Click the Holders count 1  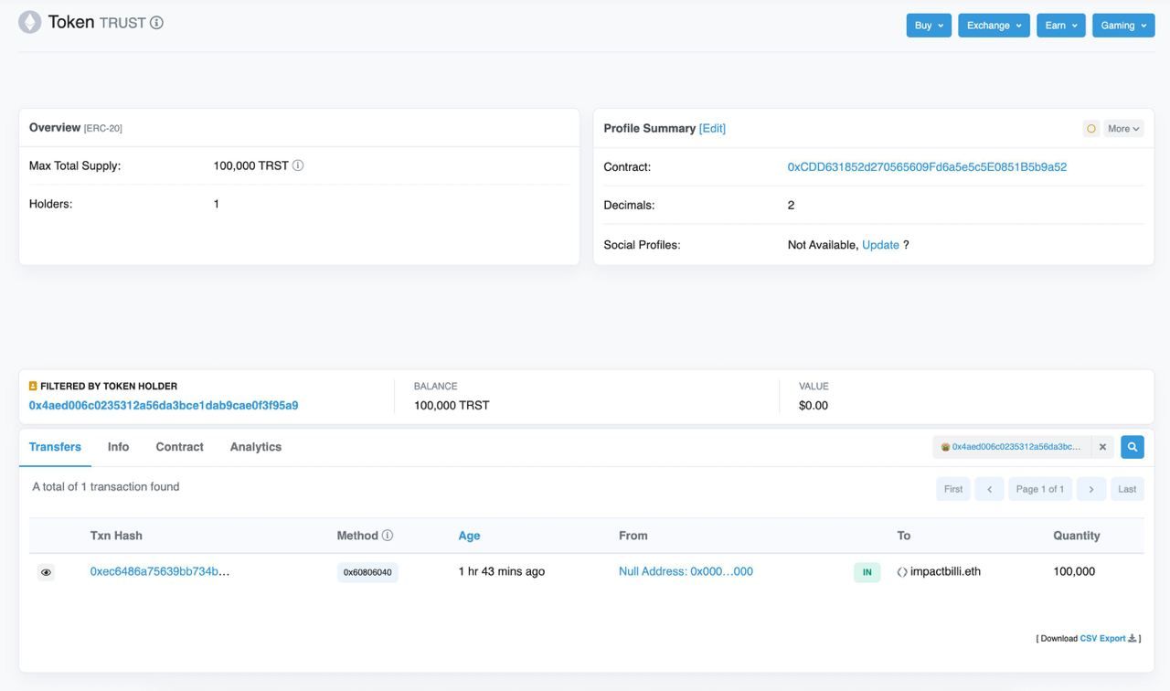tap(217, 204)
